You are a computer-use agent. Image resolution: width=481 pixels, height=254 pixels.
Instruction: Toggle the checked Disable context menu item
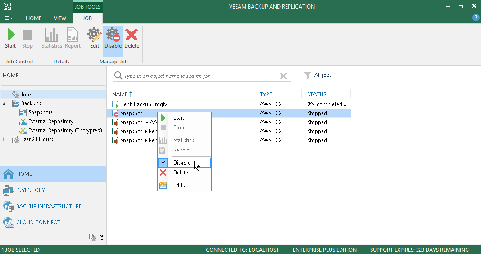(184, 163)
